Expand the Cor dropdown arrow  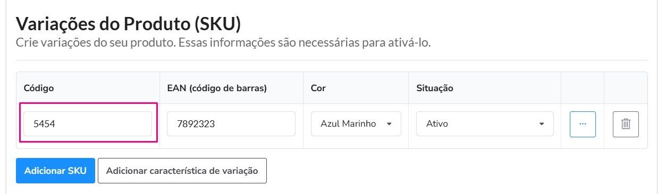(x=389, y=124)
